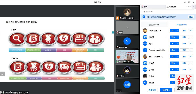Click the FlameImperishable name text
The width and height of the screenshot is (196, 94).
point(157,50)
